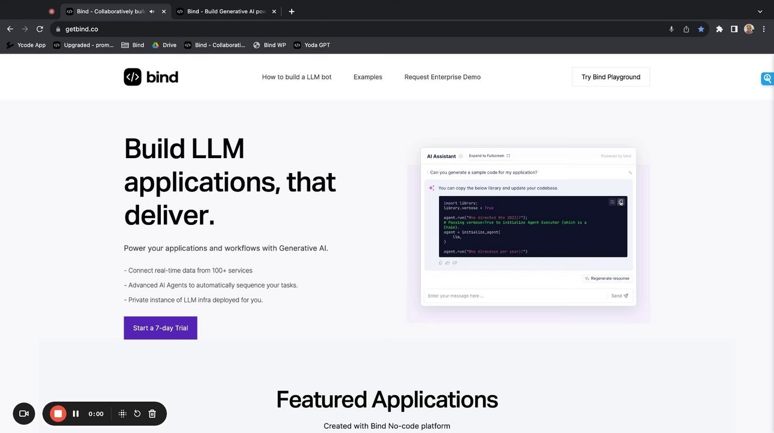Open the Bind - Collaborati... bookmark
Screen dimensions: 774x433
[x=214, y=45]
